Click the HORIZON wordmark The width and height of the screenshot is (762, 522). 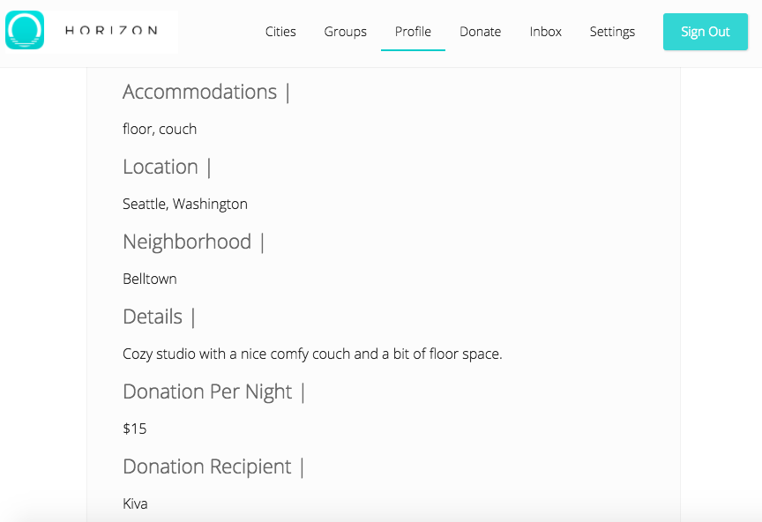click(x=111, y=31)
